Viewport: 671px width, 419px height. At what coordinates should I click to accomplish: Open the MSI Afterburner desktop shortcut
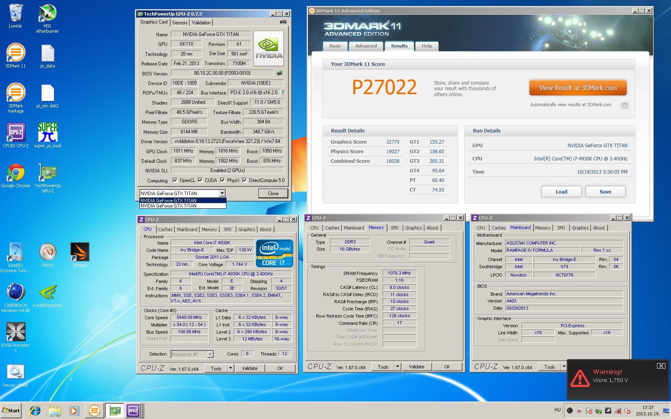coord(48,19)
